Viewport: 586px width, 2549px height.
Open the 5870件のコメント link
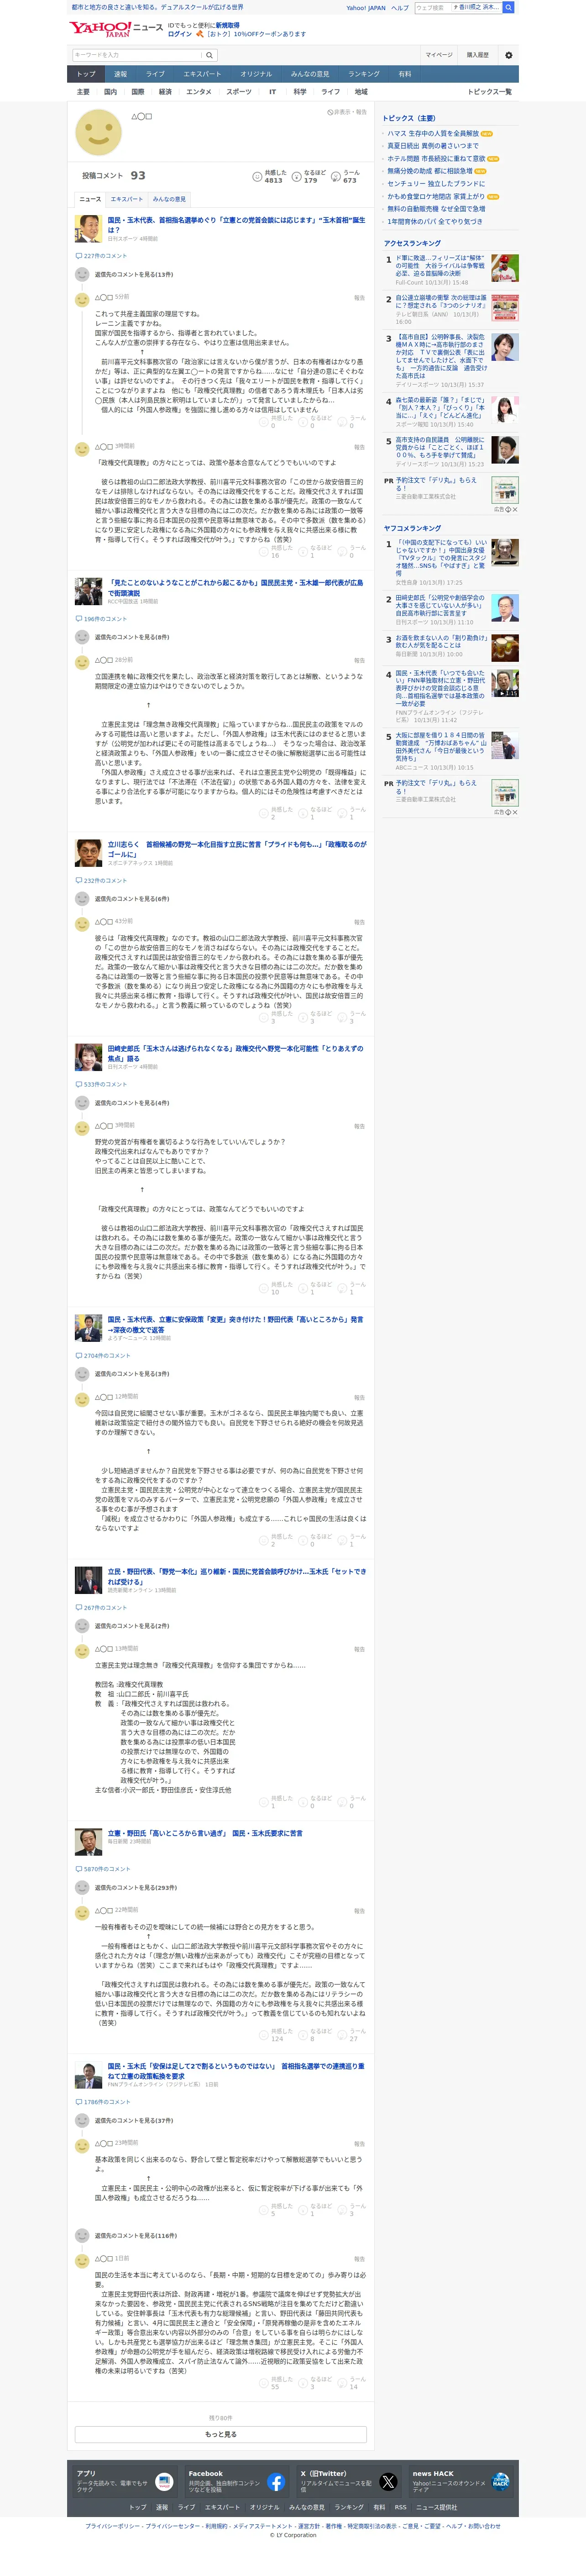(x=103, y=1869)
